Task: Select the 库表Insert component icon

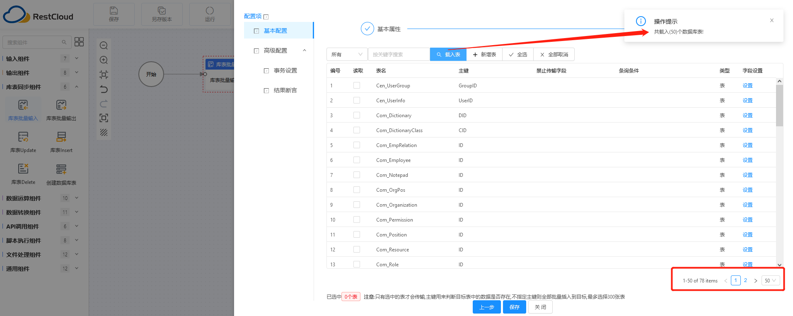Action: click(x=61, y=137)
